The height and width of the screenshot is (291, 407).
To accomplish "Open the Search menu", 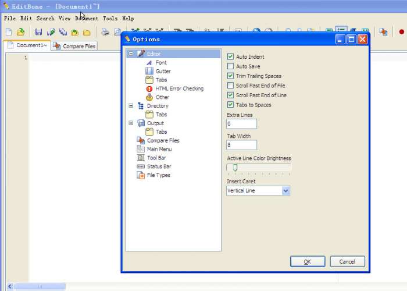I will point(45,19).
